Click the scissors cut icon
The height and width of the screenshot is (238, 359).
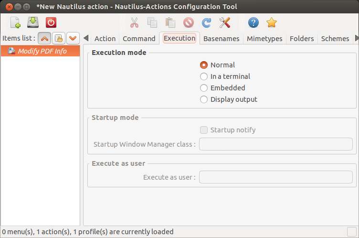(134, 22)
